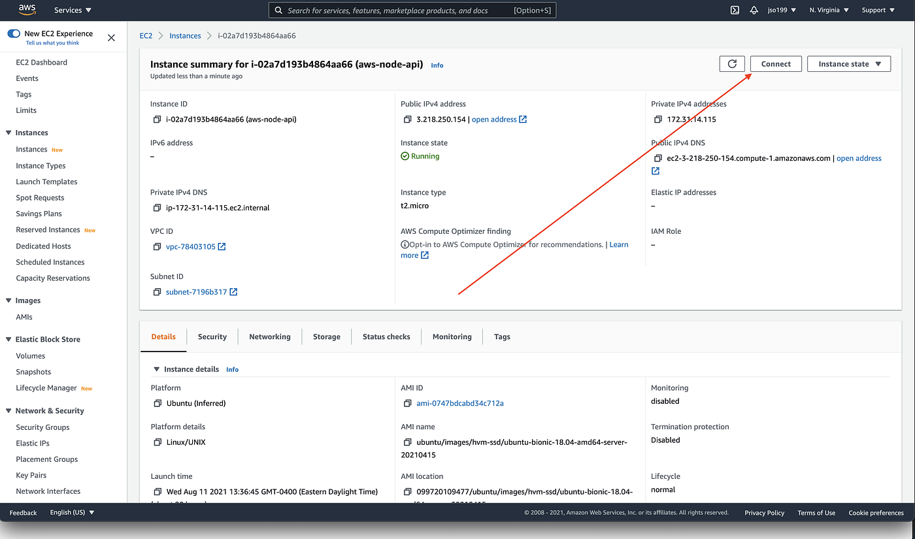915x539 pixels.
Task: Open the N. Virginia region selector
Action: [x=827, y=10]
